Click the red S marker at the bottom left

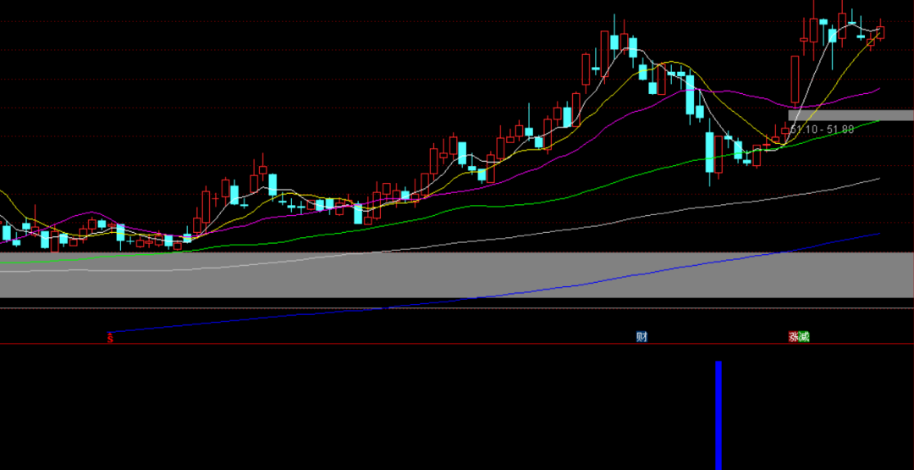[109, 338]
